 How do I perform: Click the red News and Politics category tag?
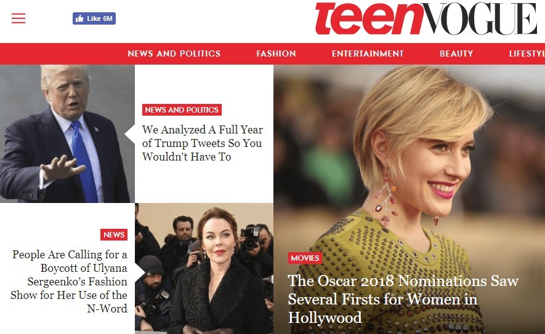(x=182, y=109)
